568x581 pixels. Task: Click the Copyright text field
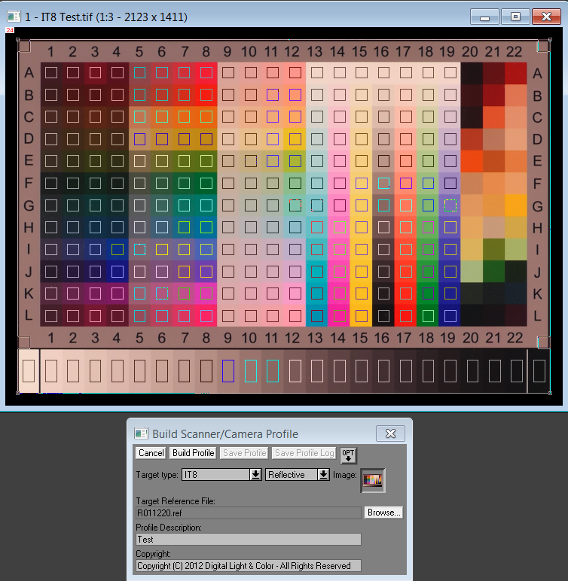pos(248,566)
